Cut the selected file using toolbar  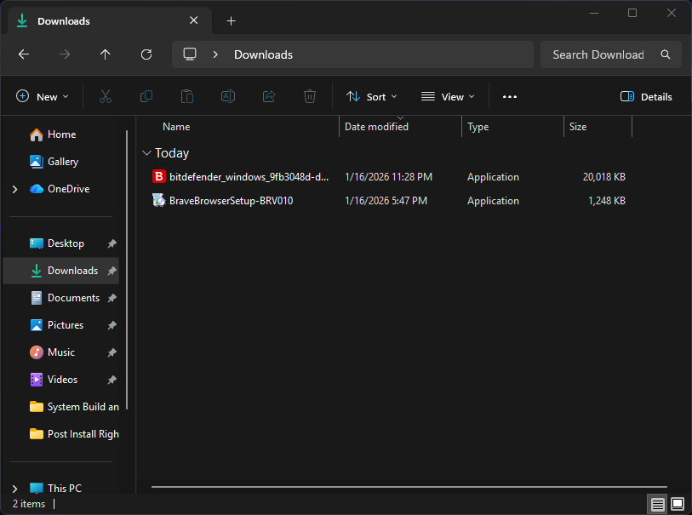click(105, 96)
